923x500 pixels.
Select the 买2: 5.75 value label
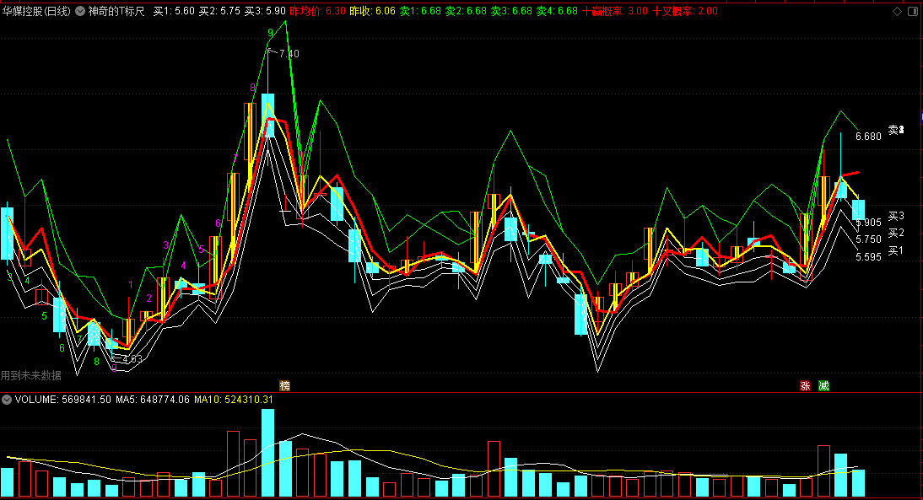(219, 11)
